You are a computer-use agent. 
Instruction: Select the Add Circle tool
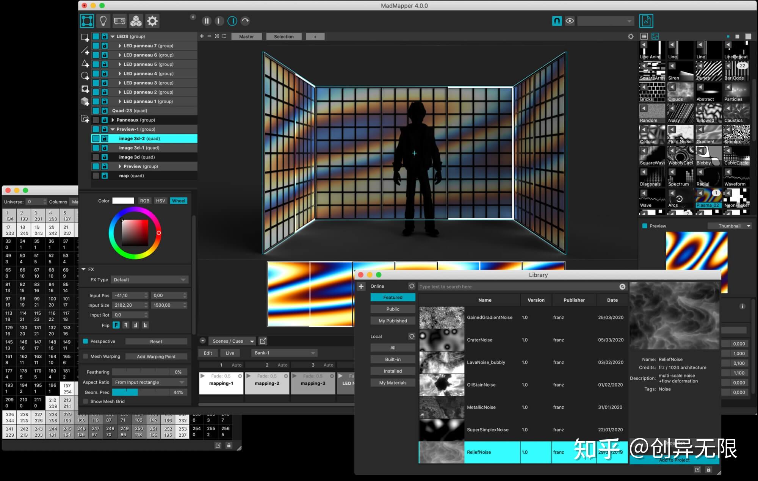85,76
